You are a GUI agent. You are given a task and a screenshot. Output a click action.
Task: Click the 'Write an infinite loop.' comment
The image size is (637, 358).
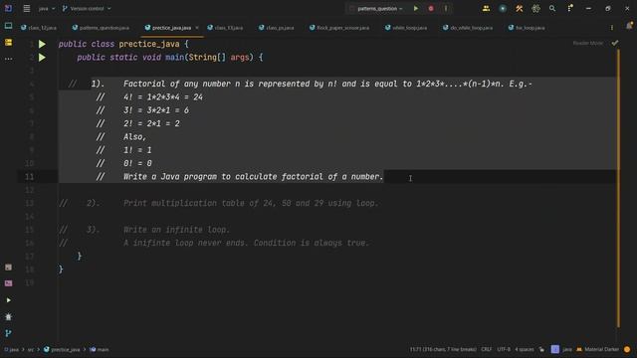(177, 230)
